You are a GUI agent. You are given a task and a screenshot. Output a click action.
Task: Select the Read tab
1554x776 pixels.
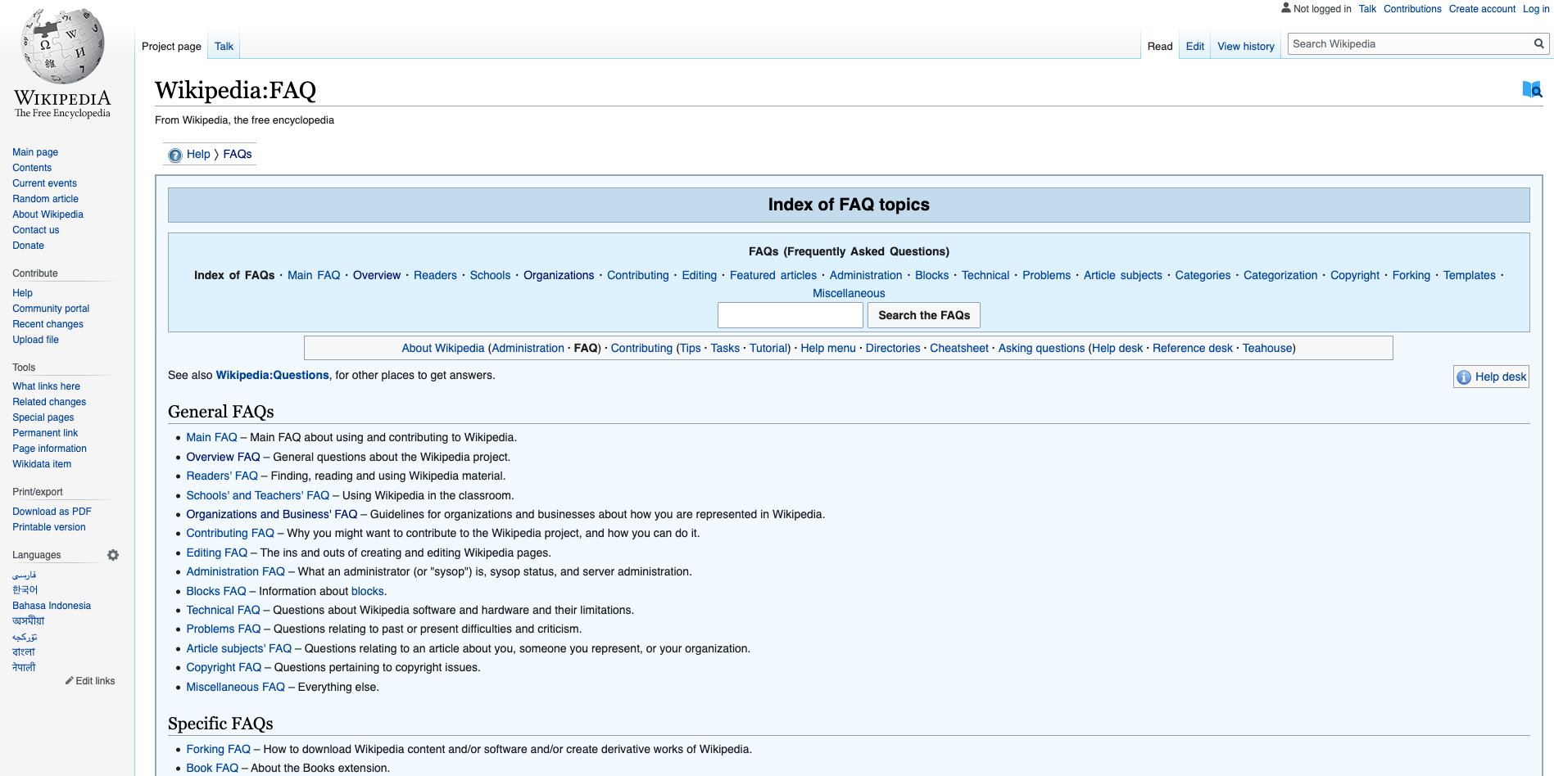(x=1160, y=47)
